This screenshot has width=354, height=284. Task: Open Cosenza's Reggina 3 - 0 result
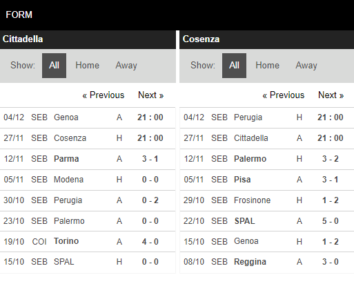click(267, 262)
